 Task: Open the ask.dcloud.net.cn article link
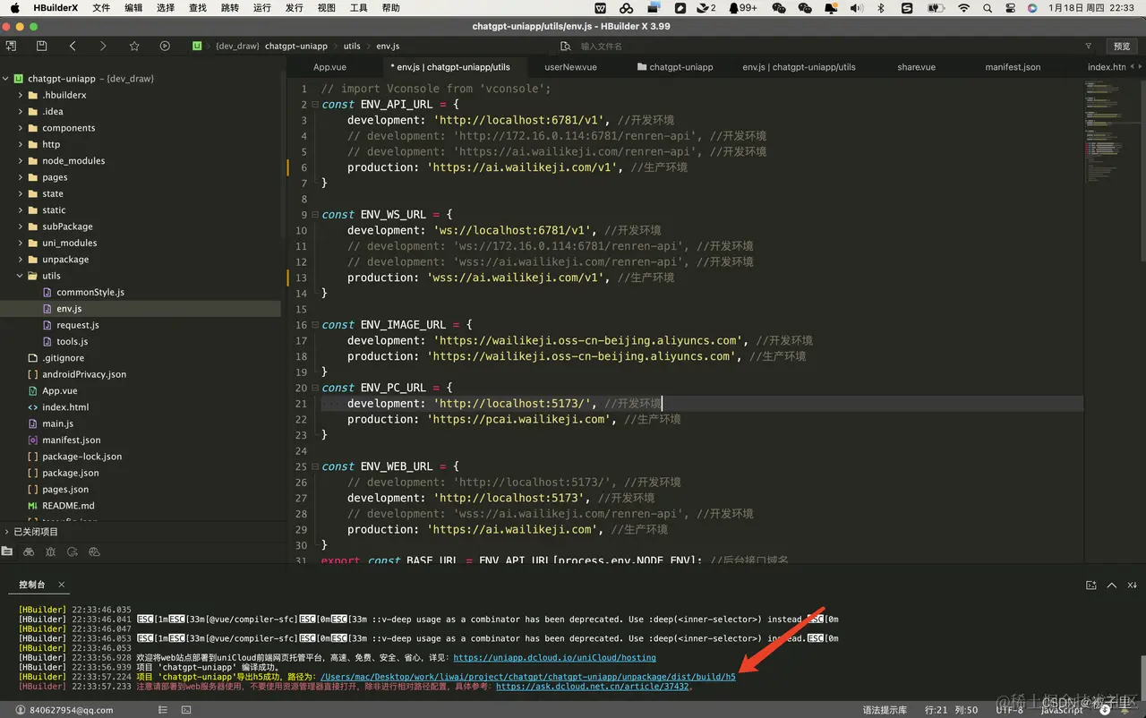coord(592,687)
